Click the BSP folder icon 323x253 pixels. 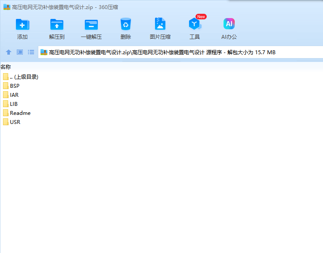[6, 86]
